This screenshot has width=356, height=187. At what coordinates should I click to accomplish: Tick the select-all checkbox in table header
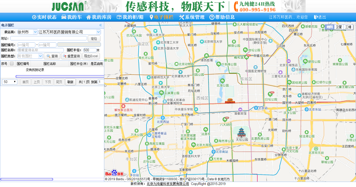tap(11, 63)
